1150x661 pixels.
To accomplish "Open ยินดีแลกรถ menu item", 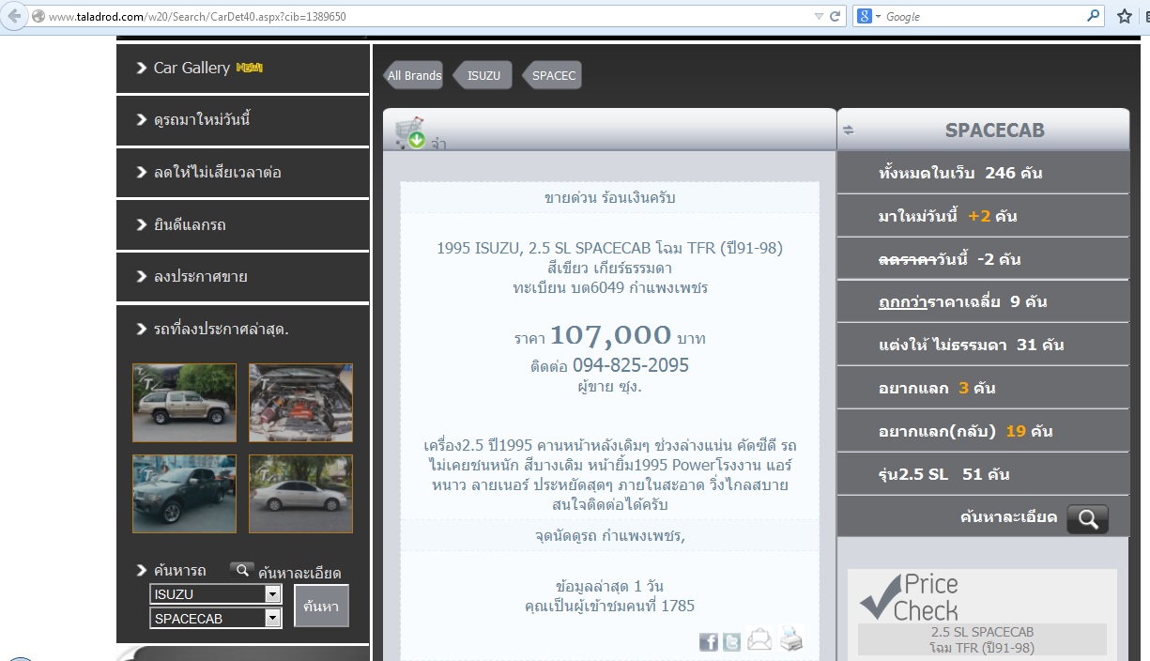I will (x=243, y=225).
